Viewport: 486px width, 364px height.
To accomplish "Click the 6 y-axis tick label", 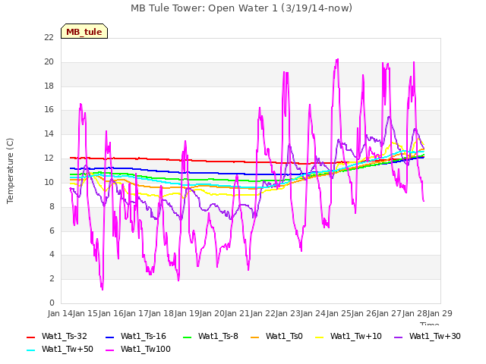I will (52, 231).
